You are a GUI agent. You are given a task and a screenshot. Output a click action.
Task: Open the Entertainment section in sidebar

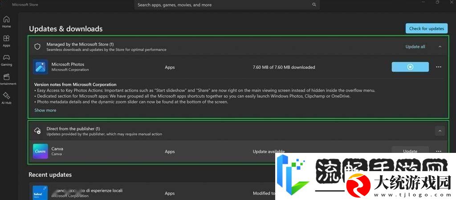pos(6,79)
